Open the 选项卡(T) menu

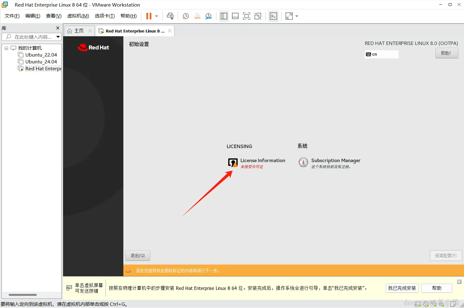coord(105,16)
